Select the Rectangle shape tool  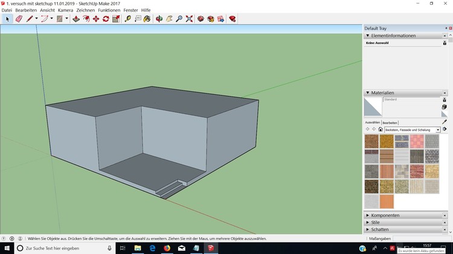[x=60, y=19]
